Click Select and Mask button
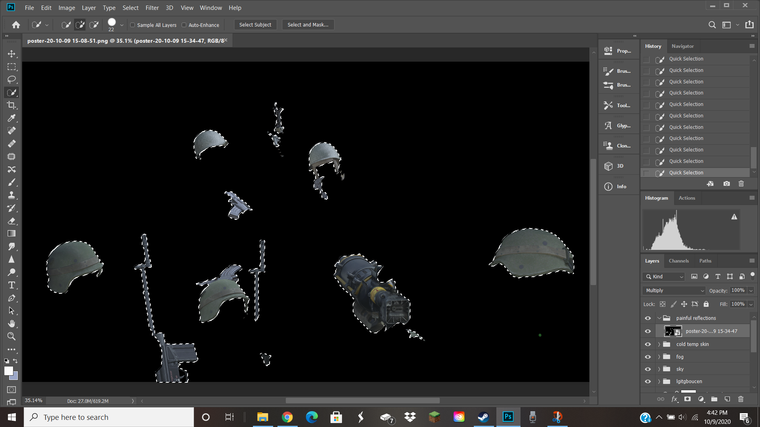This screenshot has width=760, height=427. tap(308, 25)
